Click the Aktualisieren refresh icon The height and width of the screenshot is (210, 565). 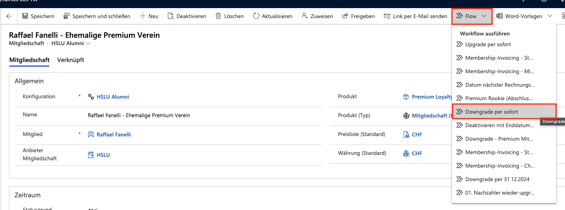(256, 16)
